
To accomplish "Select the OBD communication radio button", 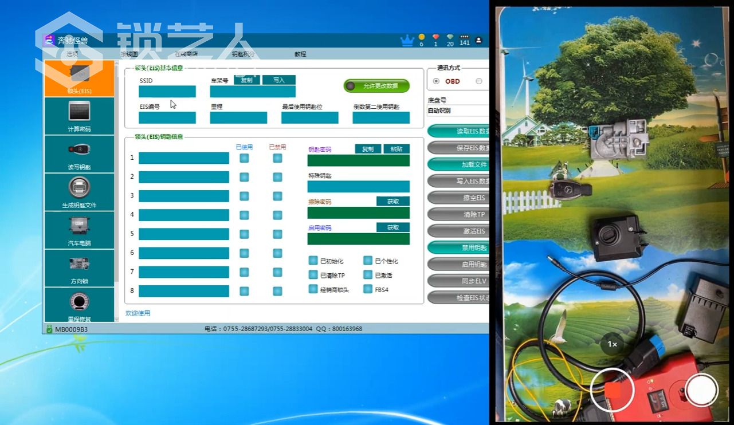I will (x=437, y=81).
